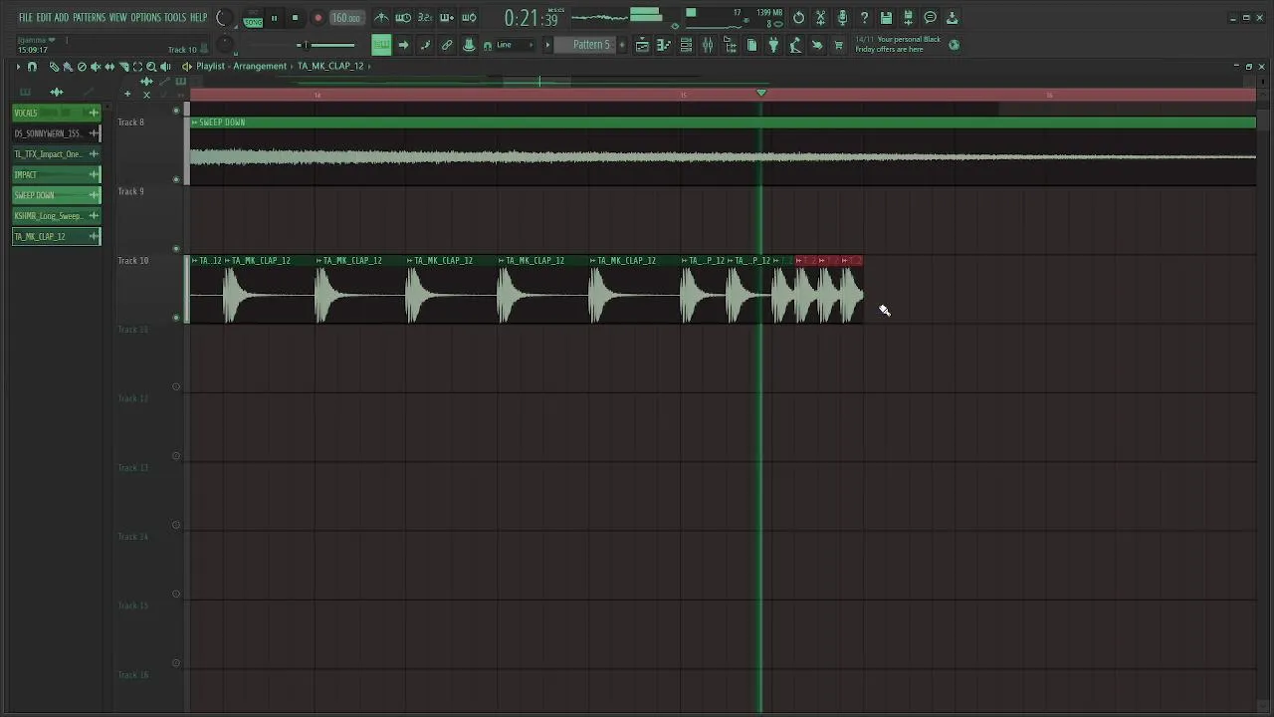Toggle typing keyboard to piano button
The image size is (1274, 717).
pos(381,45)
